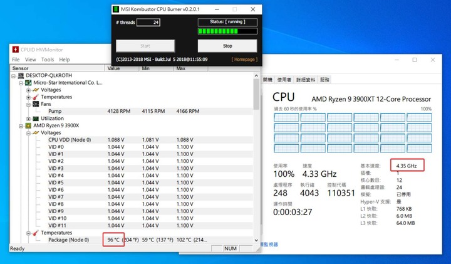Click the HWMonitor vertical scrollbar thumb
This screenshot has width=451, height=264.
[256, 94]
